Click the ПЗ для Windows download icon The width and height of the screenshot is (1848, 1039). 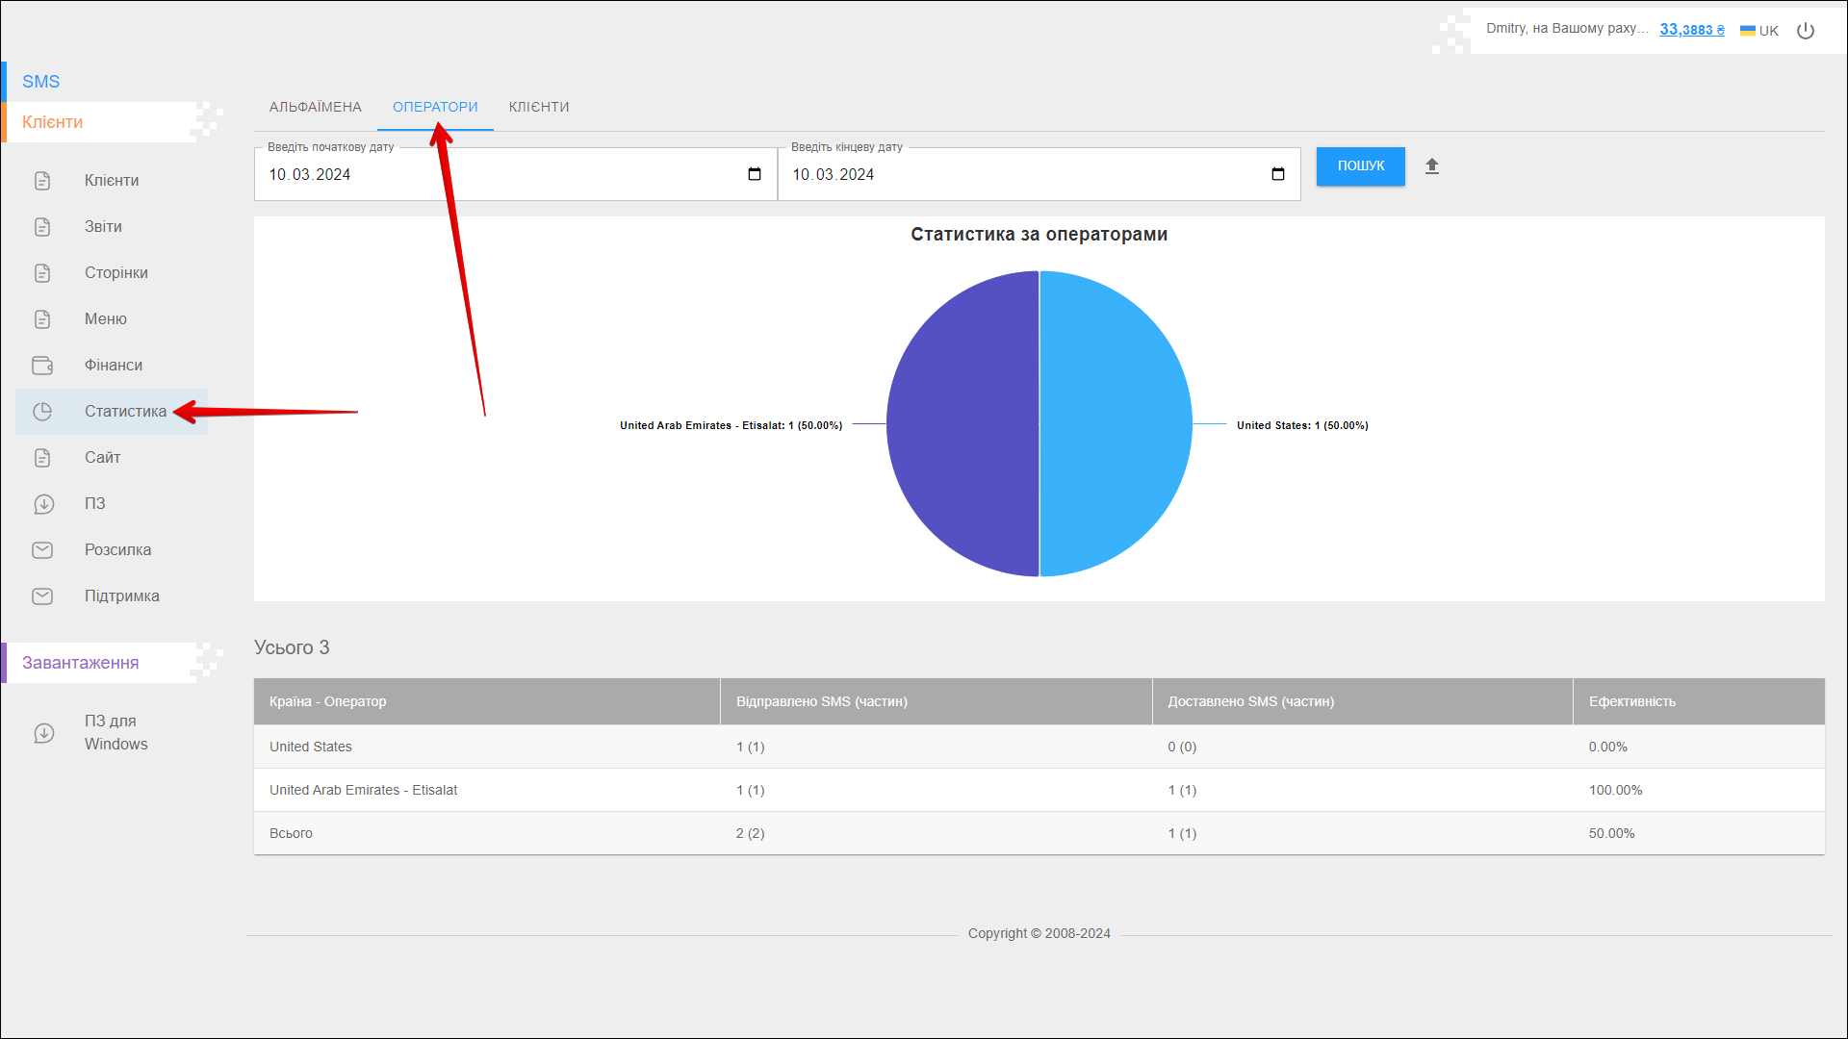pyautogui.click(x=43, y=733)
